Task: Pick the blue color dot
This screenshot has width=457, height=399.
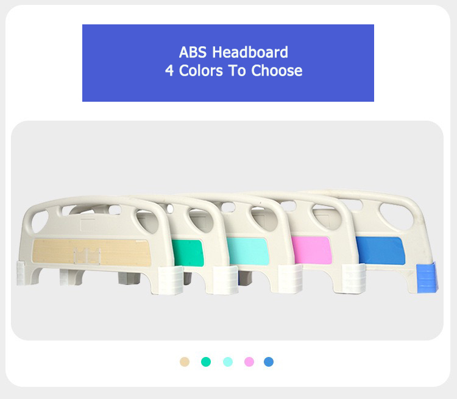Action: [269, 362]
